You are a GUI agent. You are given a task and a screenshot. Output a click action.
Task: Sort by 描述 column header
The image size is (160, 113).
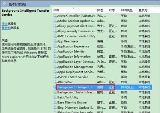100,10
